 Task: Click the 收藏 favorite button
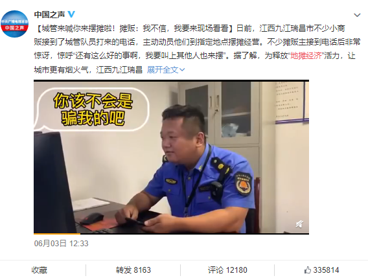(x=40, y=270)
